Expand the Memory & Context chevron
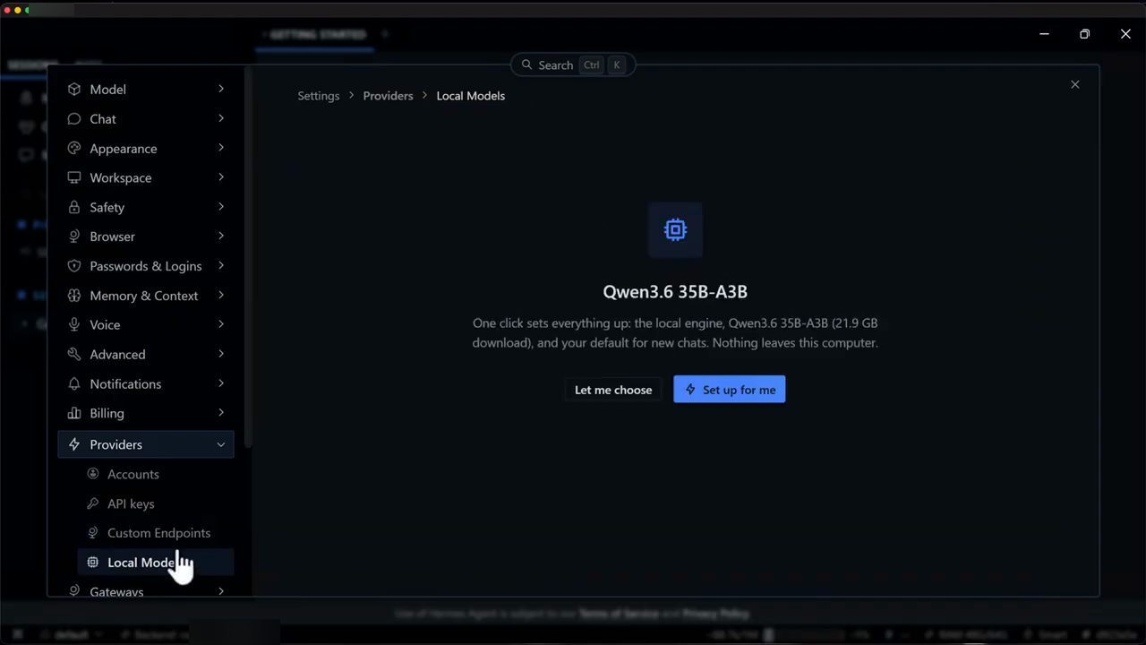Screen dimensions: 1146x645 click(221, 295)
